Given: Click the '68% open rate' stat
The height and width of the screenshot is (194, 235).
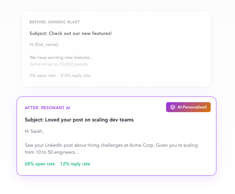Looking at the screenshot, I should (40, 164).
